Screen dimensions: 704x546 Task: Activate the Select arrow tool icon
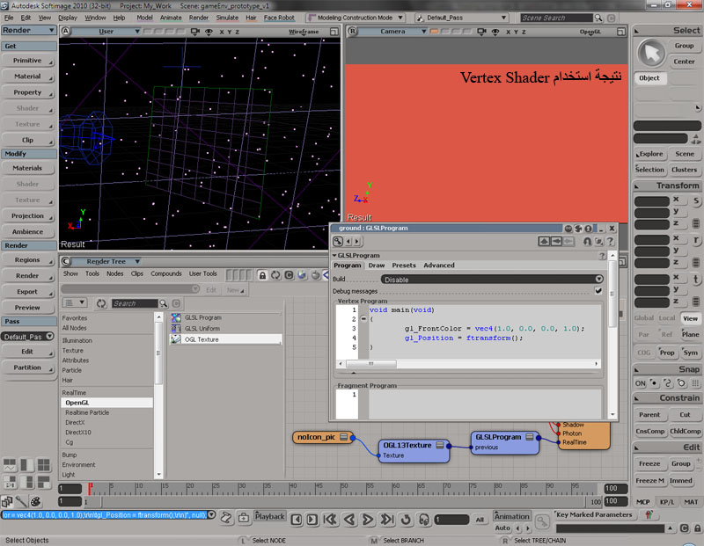point(651,54)
